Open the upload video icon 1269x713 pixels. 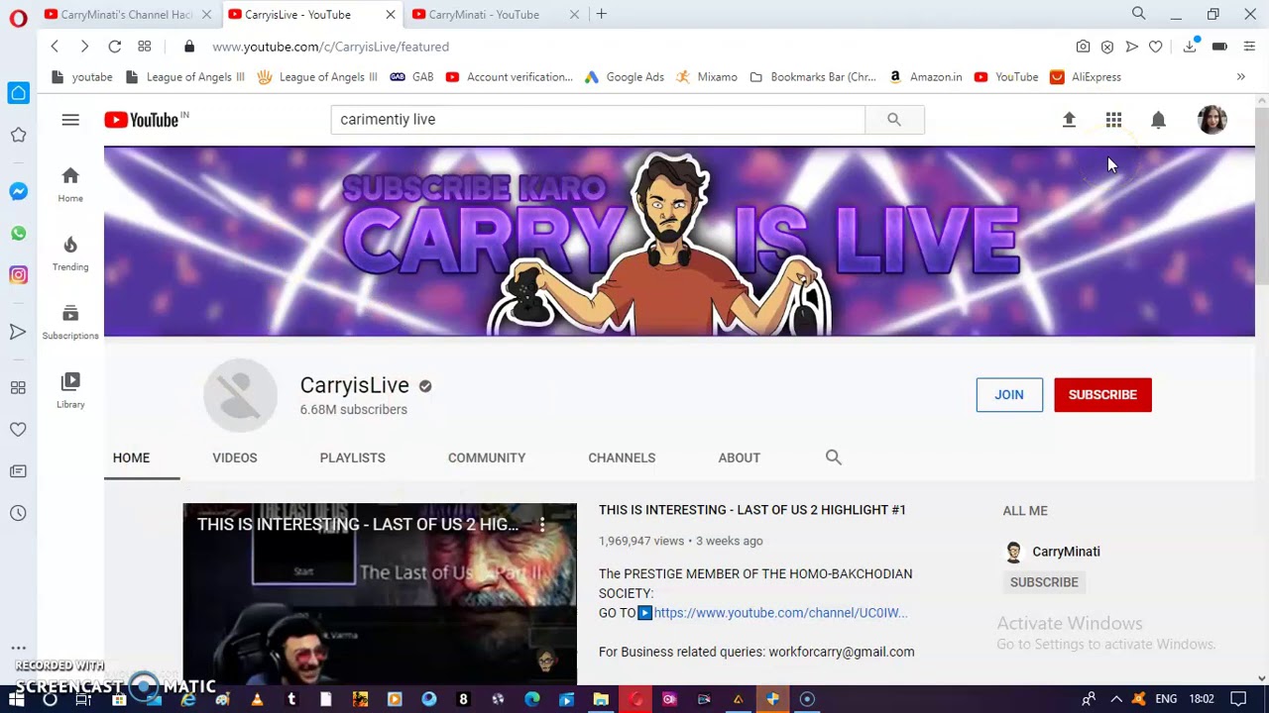[x=1069, y=120]
